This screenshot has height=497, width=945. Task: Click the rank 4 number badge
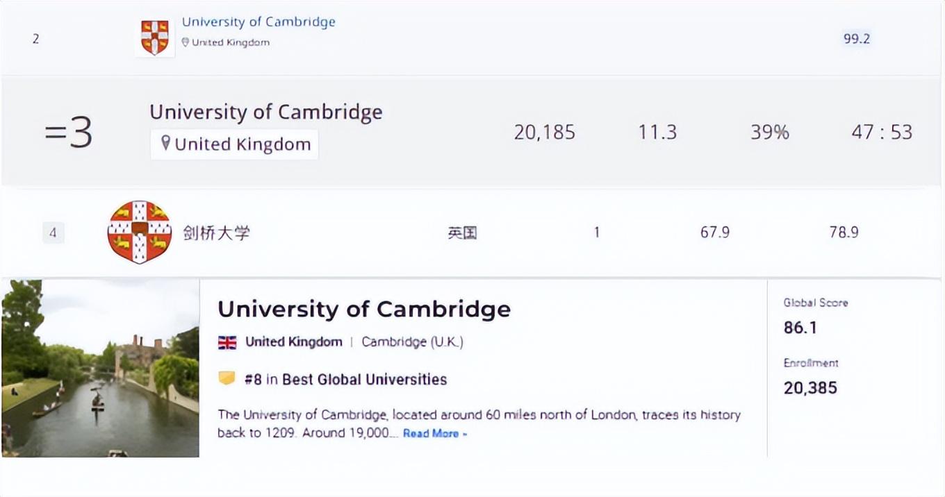(x=54, y=233)
